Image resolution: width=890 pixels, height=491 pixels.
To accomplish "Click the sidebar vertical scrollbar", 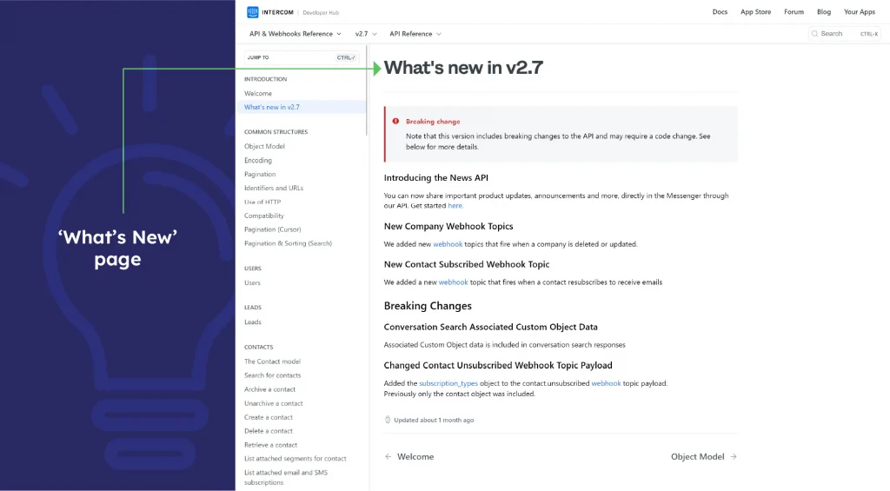I will pyautogui.click(x=367, y=90).
